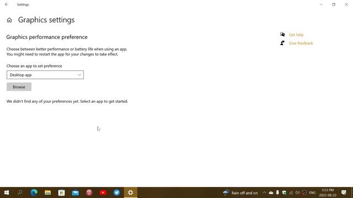Open the Mail app from the taskbar
This screenshot has height=198, width=353.
click(x=76, y=193)
